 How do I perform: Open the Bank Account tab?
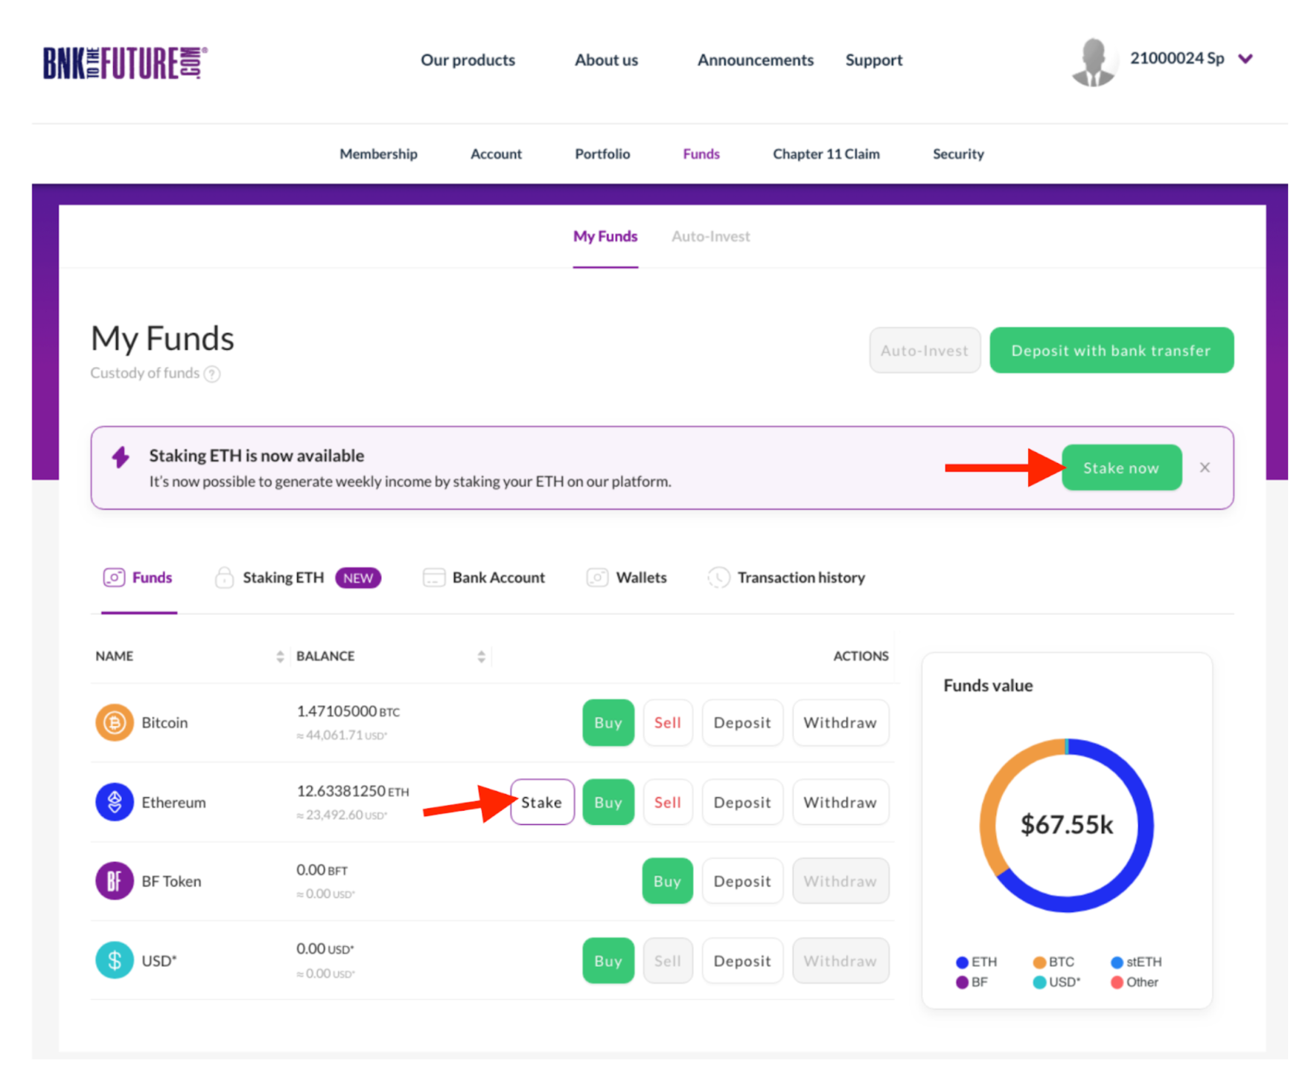484,578
